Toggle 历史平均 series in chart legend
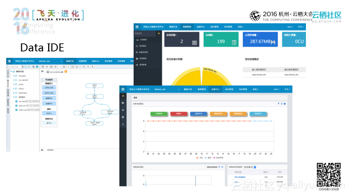349x195 pixels. point(218,158)
